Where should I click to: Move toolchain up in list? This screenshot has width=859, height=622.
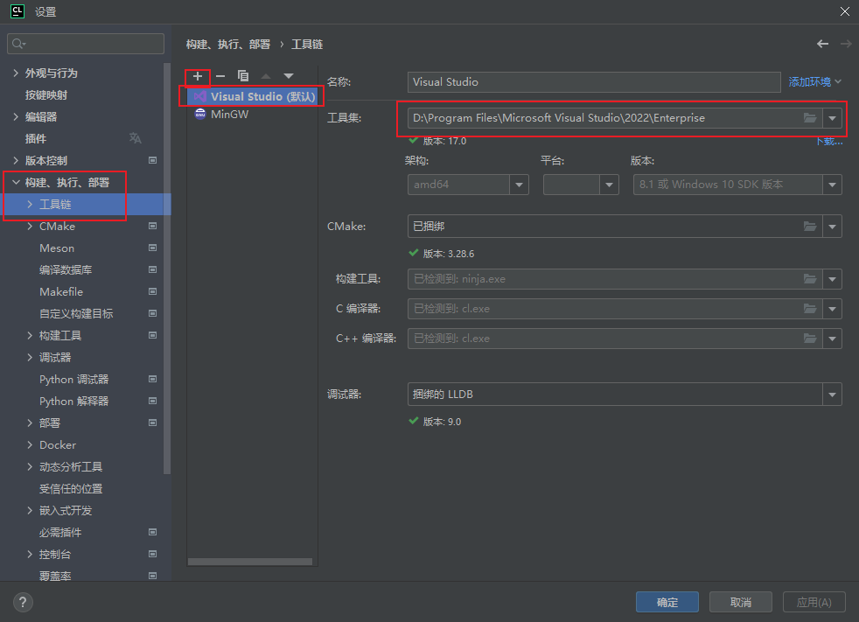coord(266,76)
